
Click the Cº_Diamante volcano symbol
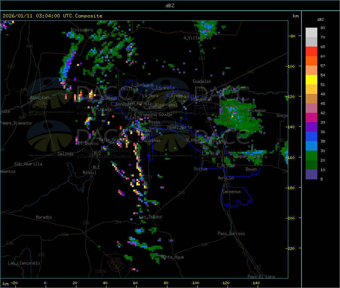(34, 106)
